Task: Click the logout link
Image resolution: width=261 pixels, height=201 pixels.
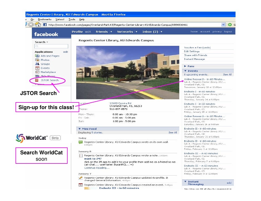Action: 228,31
